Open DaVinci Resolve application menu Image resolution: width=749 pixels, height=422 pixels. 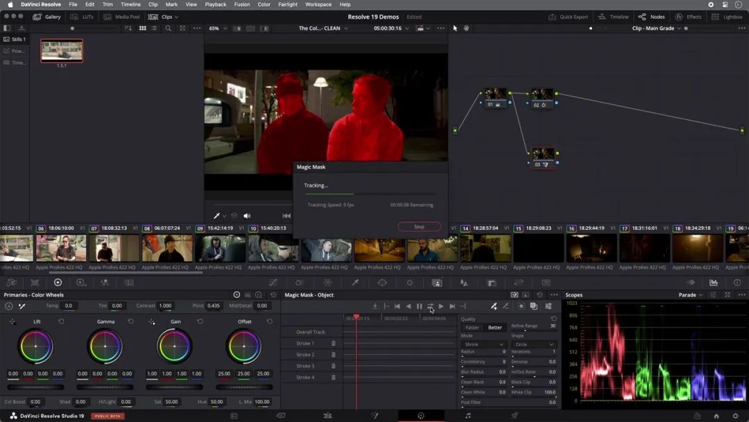click(41, 4)
